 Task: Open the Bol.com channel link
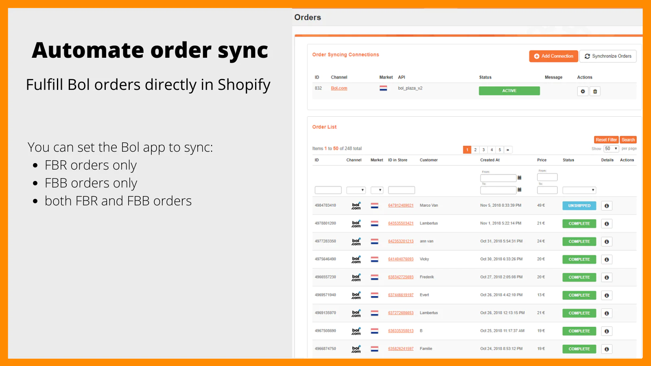click(x=339, y=88)
